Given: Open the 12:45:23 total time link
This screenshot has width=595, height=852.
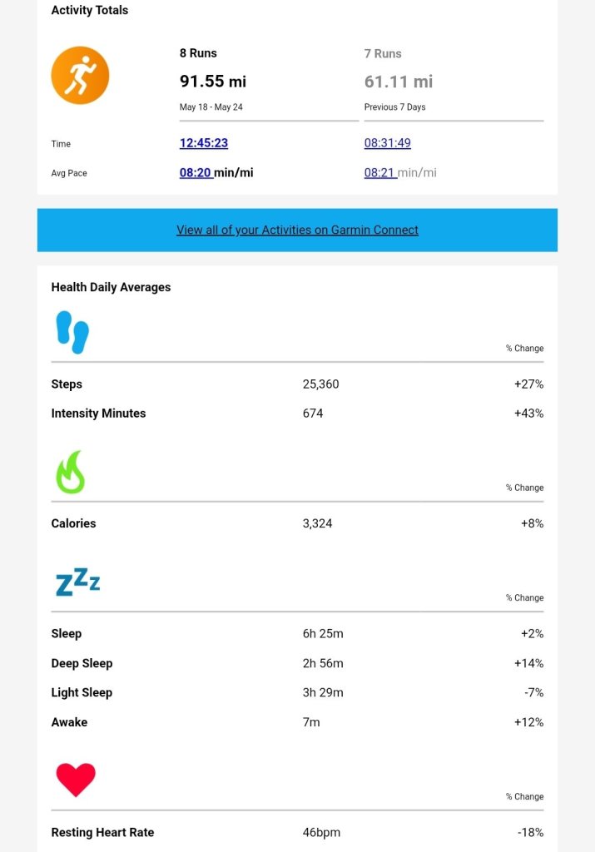Looking at the screenshot, I should point(204,143).
